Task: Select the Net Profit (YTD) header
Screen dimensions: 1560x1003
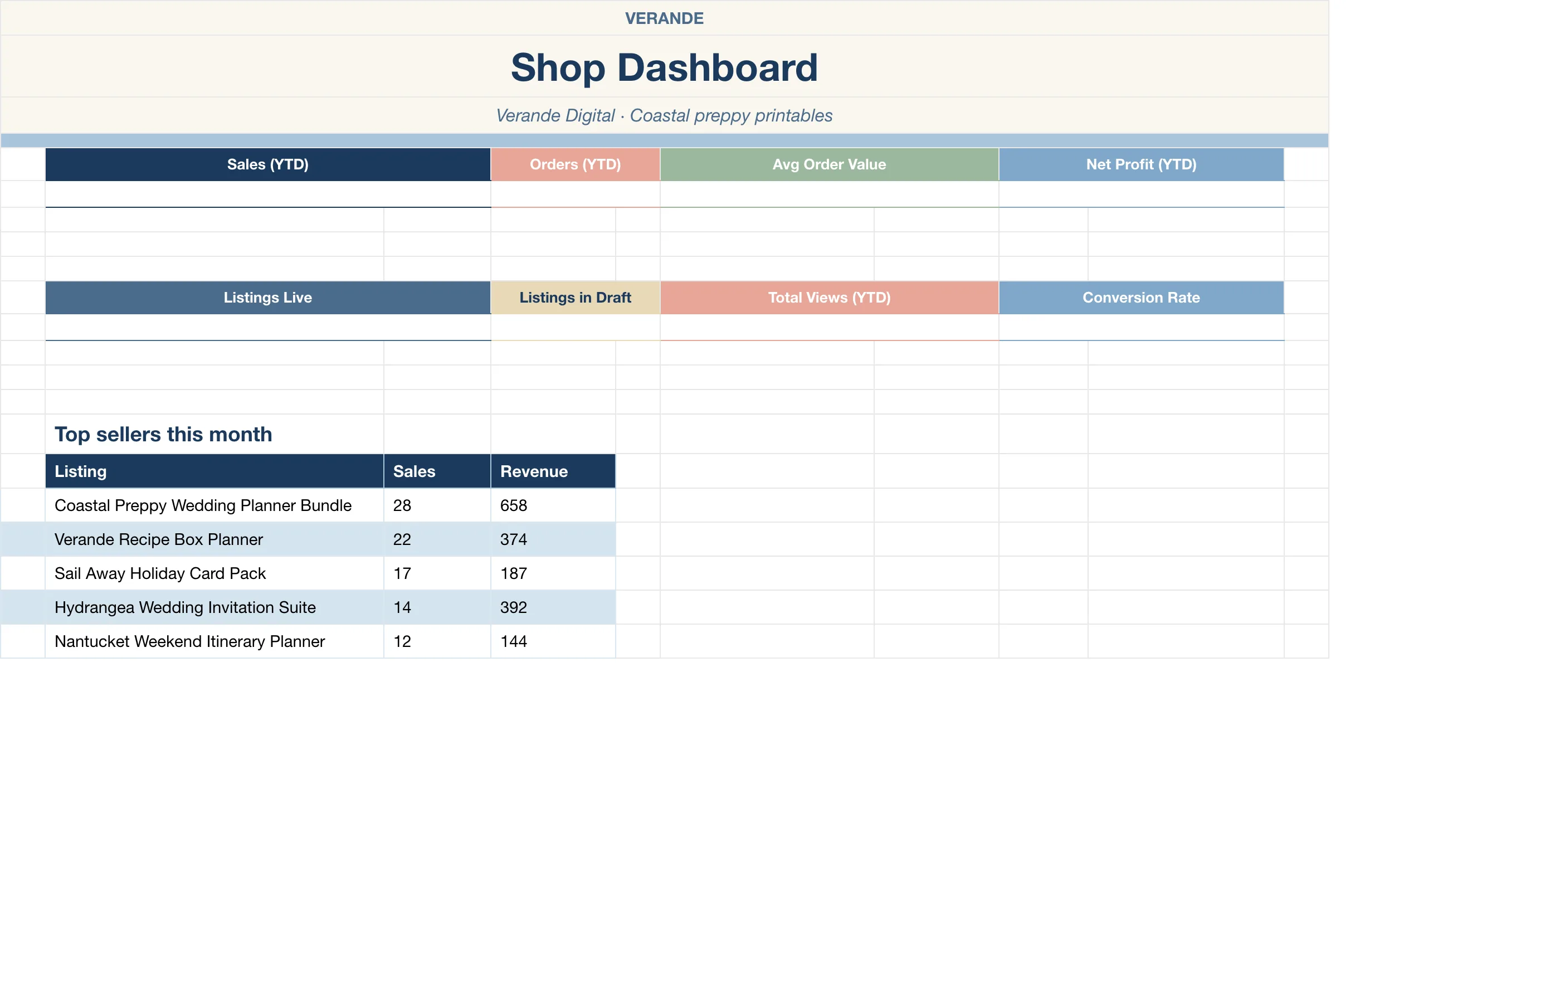Action: point(1140,164)
